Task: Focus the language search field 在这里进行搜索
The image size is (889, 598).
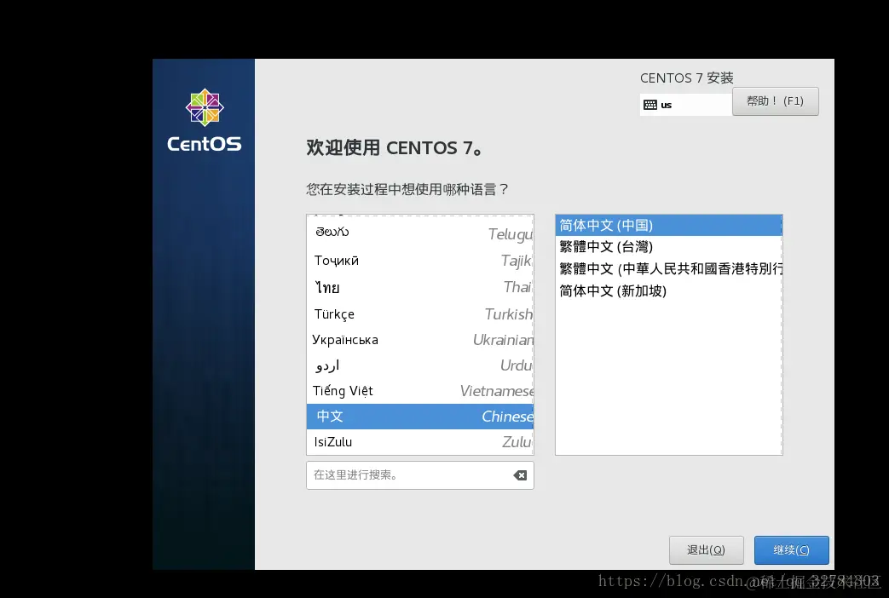Action: [420, 475]
